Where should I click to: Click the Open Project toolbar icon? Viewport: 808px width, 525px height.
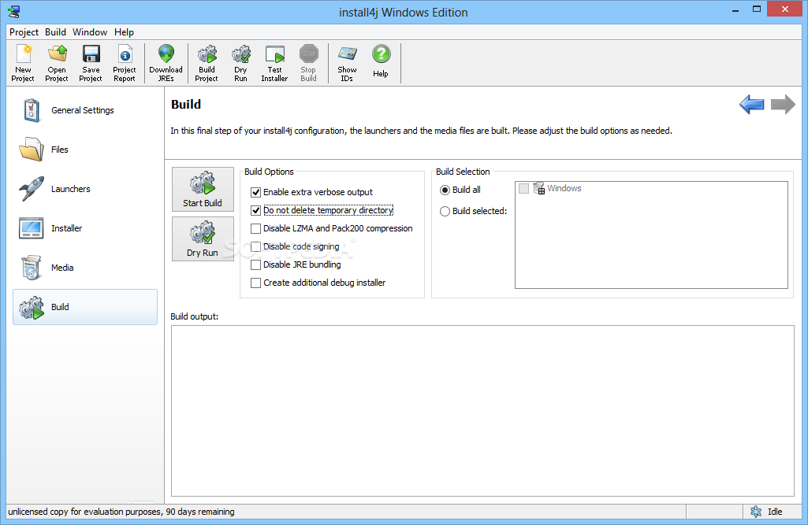pyautogui.click(x=58, y=54)
